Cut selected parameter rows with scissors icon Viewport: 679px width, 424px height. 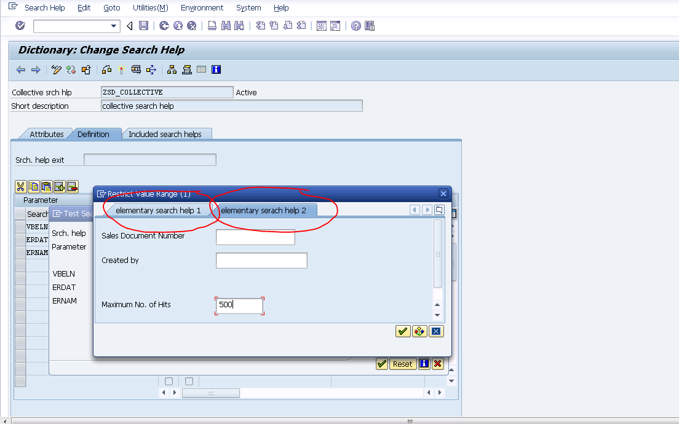21,186
